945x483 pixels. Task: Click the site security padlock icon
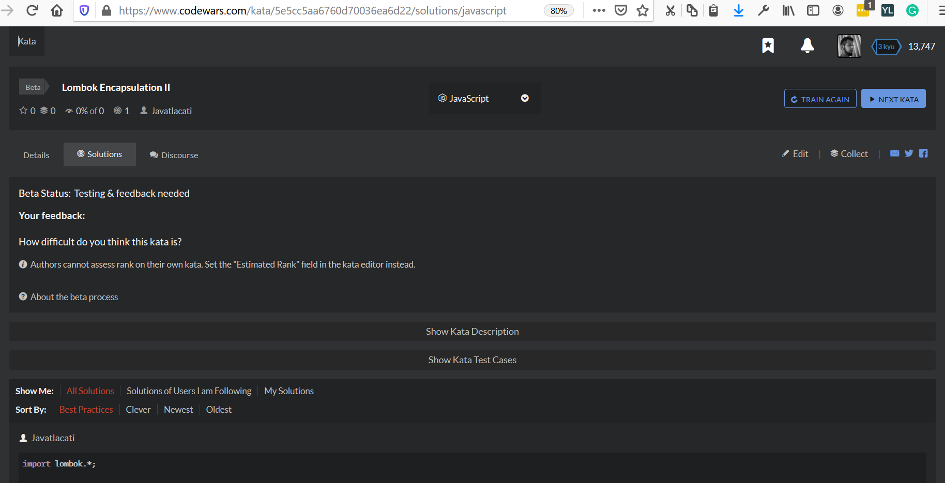(x=106, y=10)
